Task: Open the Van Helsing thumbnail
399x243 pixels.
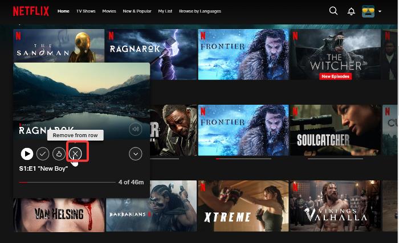Action: click(59, 215)
